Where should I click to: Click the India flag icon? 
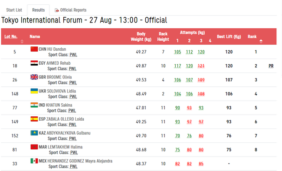coord(34,105)
